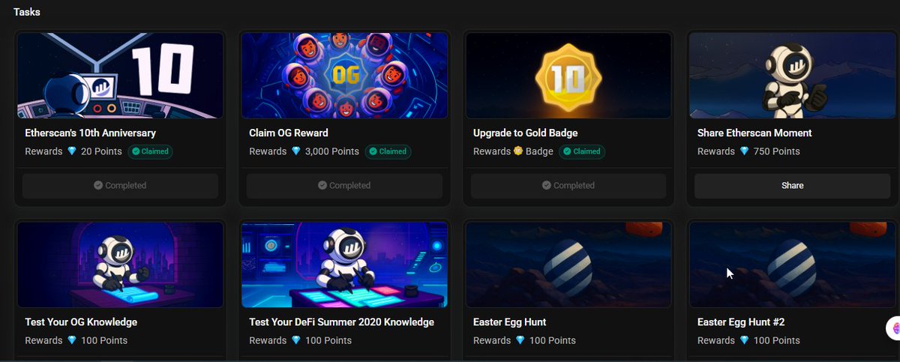Image resolution: width=900 pixels, height=362 pixels.
Task: Select the Test Your OG Knowledge task title
Action: click(81, 322)
